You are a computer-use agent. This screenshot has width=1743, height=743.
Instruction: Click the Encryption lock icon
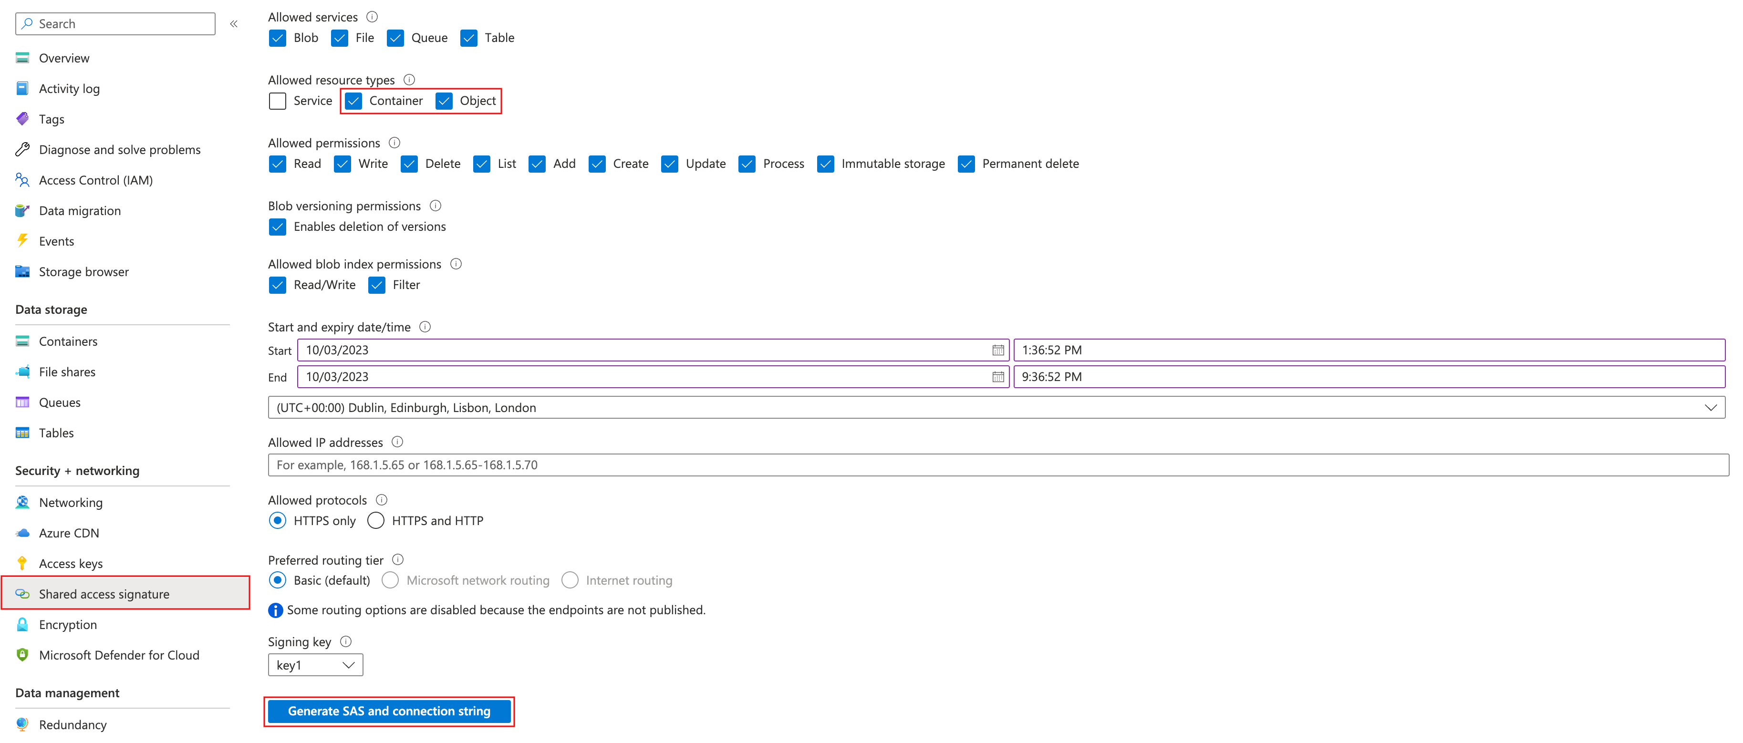[22, 624]
